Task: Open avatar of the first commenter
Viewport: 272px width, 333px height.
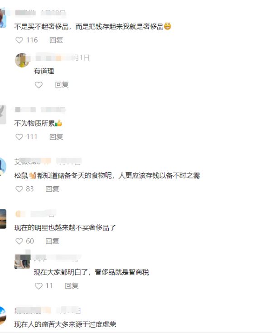Action: 3,18
